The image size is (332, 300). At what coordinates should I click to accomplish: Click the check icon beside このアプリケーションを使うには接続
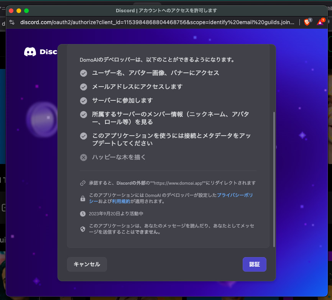point(84,136)
